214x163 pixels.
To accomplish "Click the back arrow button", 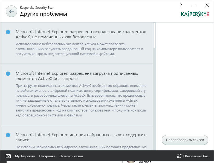I will click(11, 11).
